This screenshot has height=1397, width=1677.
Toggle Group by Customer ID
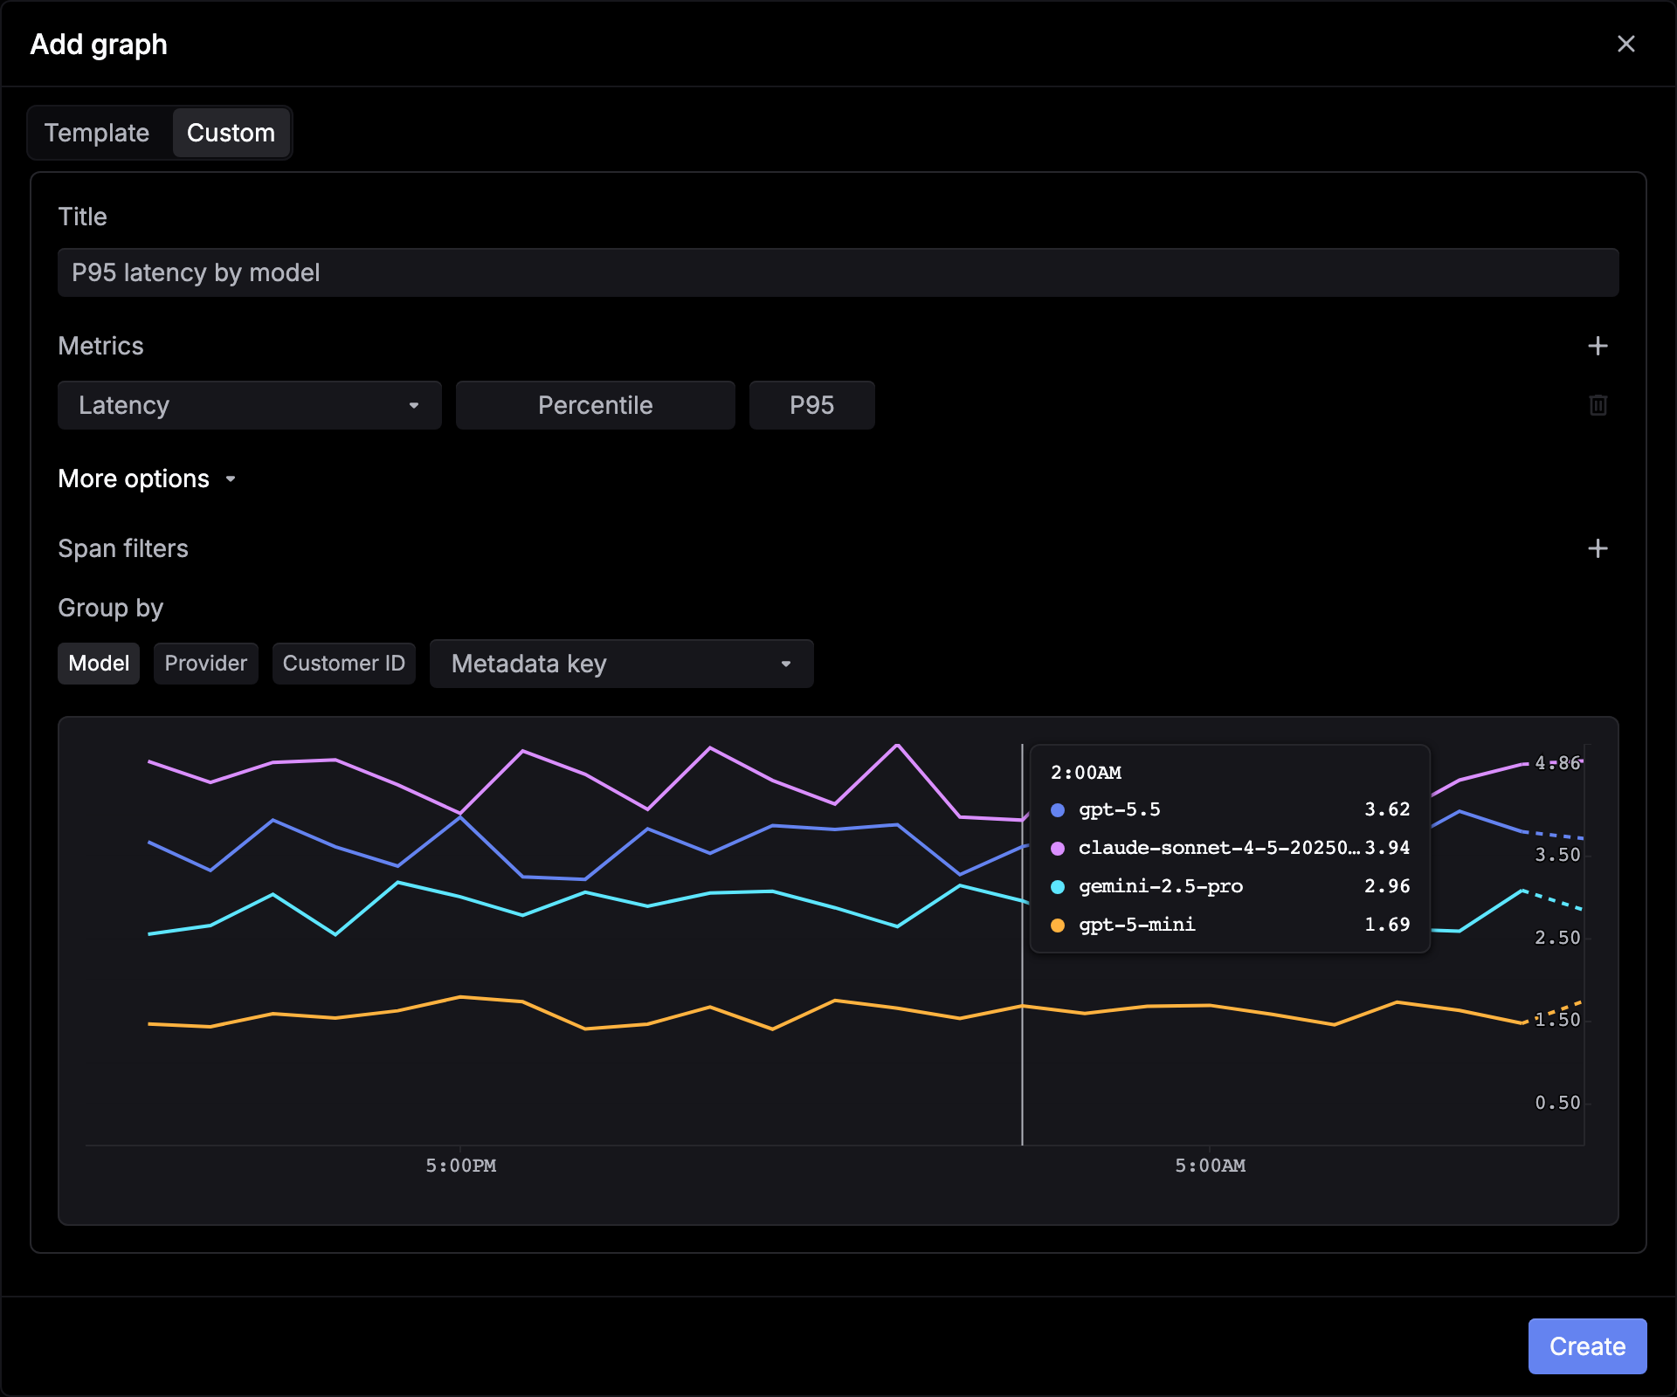point(343,664)
